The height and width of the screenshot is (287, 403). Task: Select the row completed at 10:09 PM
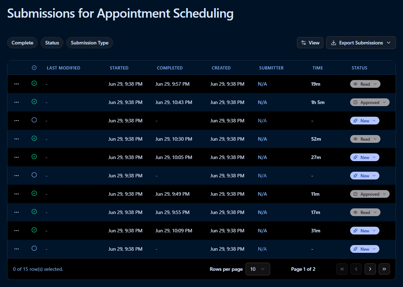coord(34,230)
